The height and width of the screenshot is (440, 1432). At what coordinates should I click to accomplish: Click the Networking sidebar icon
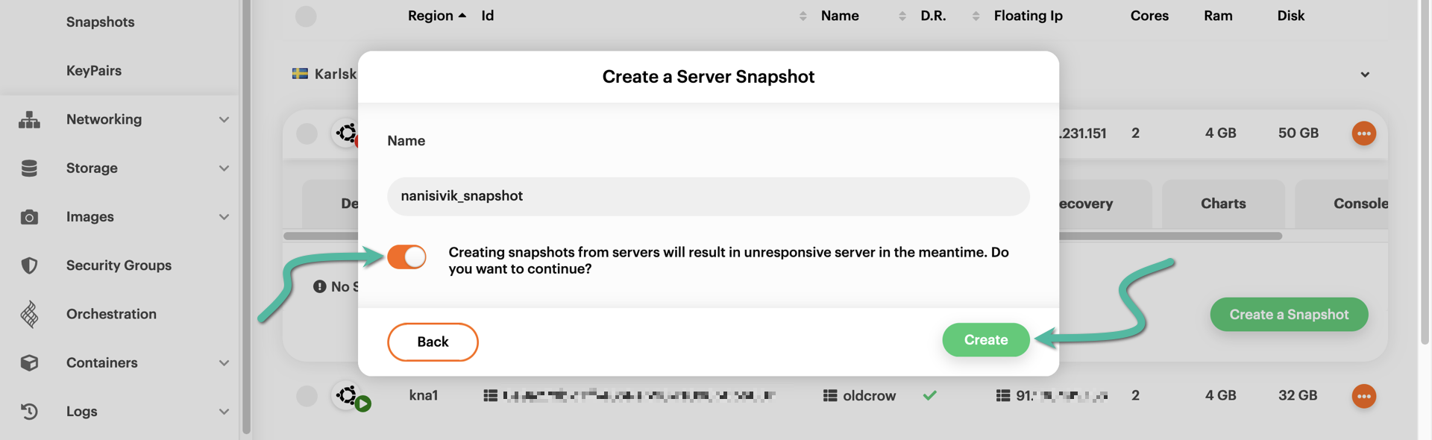pyautogui.click(x=29, y=119)
